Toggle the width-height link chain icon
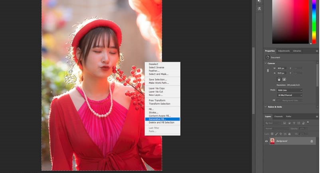320x173 pixels. coord(268,70)
